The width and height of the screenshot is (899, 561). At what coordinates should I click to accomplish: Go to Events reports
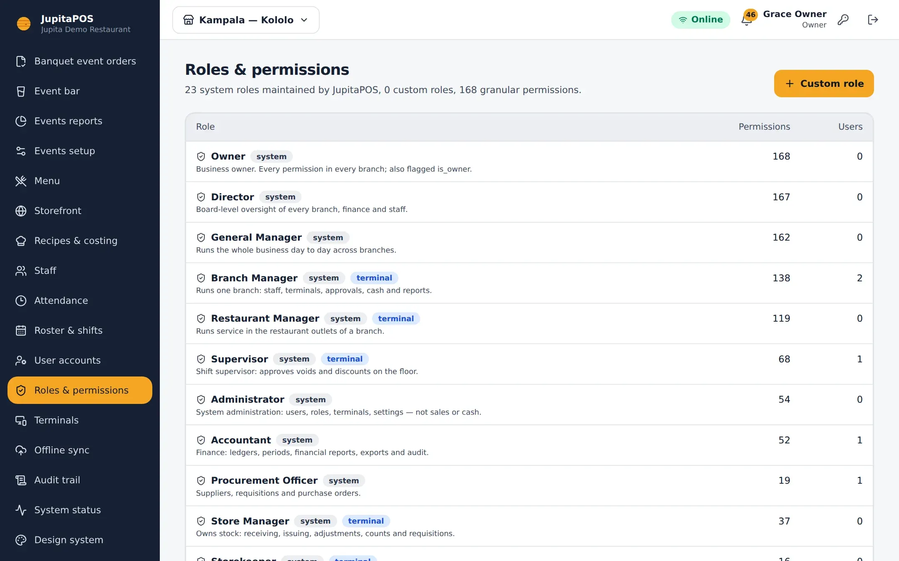click(x=80, y=121)
